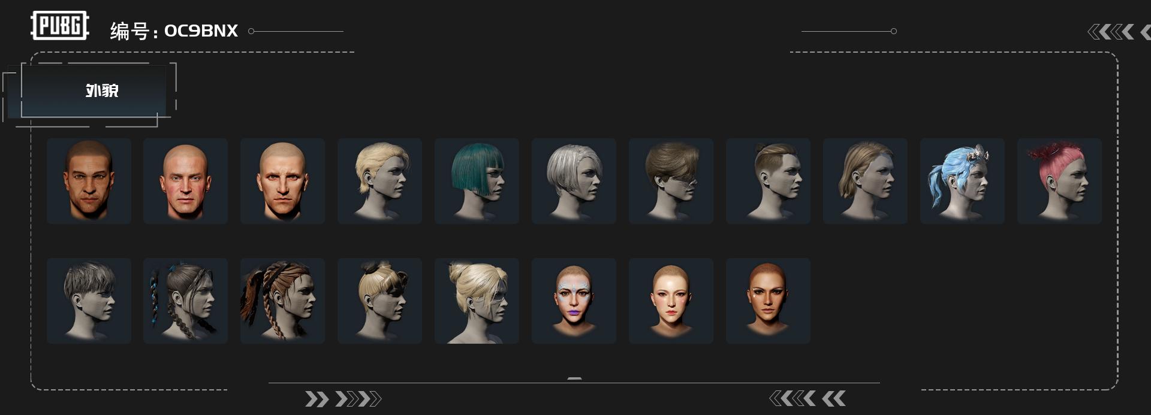Choose the bald red-cheeked male face
This screenshot has width=1151, height=415.
point(185,181)
